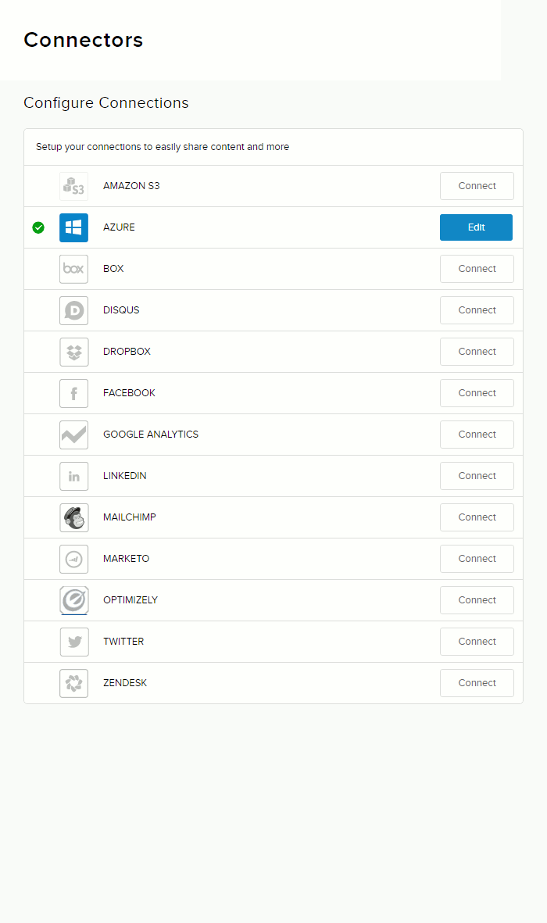Click the Box connector icon

pos(73,269)
